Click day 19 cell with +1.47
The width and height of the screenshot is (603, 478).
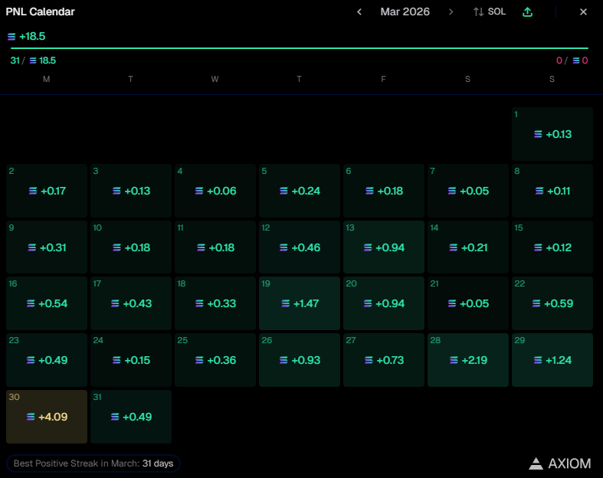[x=299, y=303]
